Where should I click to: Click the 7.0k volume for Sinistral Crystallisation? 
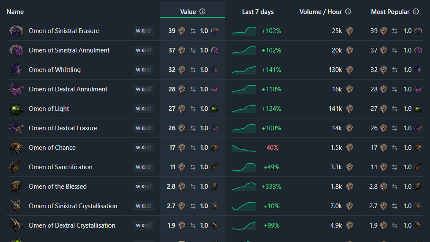(x=336, y=206)
